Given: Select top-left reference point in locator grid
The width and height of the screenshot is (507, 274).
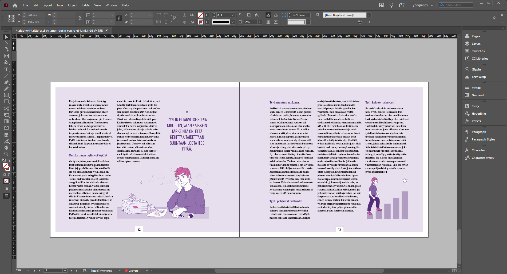Looking at the screenshot, I should tap(9, 16).
